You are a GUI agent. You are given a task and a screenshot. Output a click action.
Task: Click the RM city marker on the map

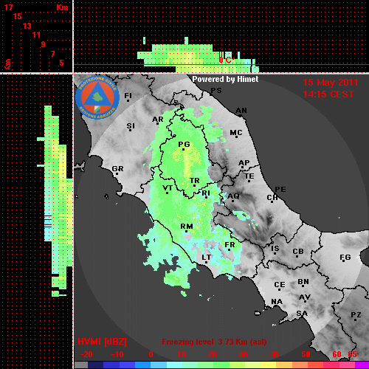pyautogui.click(x=186, y=231)
